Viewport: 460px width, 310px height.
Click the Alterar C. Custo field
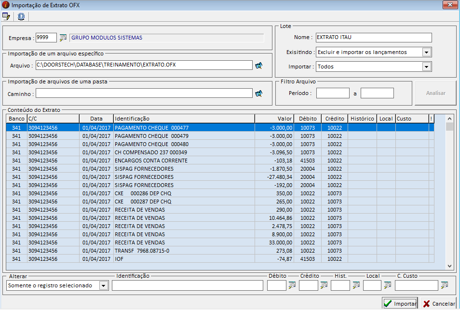pyautogui.click(x=417, y=285)
